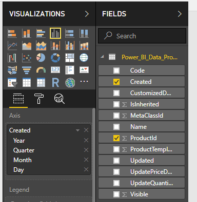197x202 pixels.
Task: Select the table visual
Action: (27, 82)
